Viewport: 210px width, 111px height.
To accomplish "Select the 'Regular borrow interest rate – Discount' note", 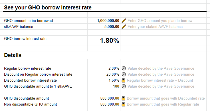I will click(x=160, y=80).
